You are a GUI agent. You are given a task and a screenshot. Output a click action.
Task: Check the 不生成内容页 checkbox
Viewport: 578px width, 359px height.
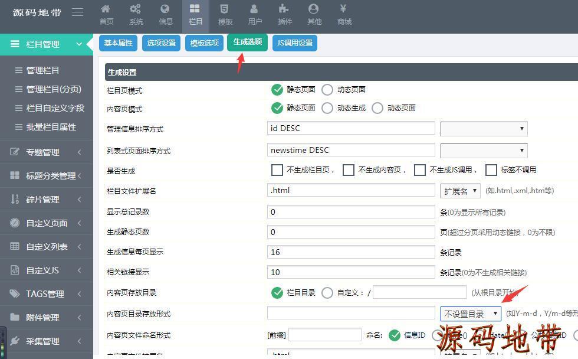tap(349, 169)
